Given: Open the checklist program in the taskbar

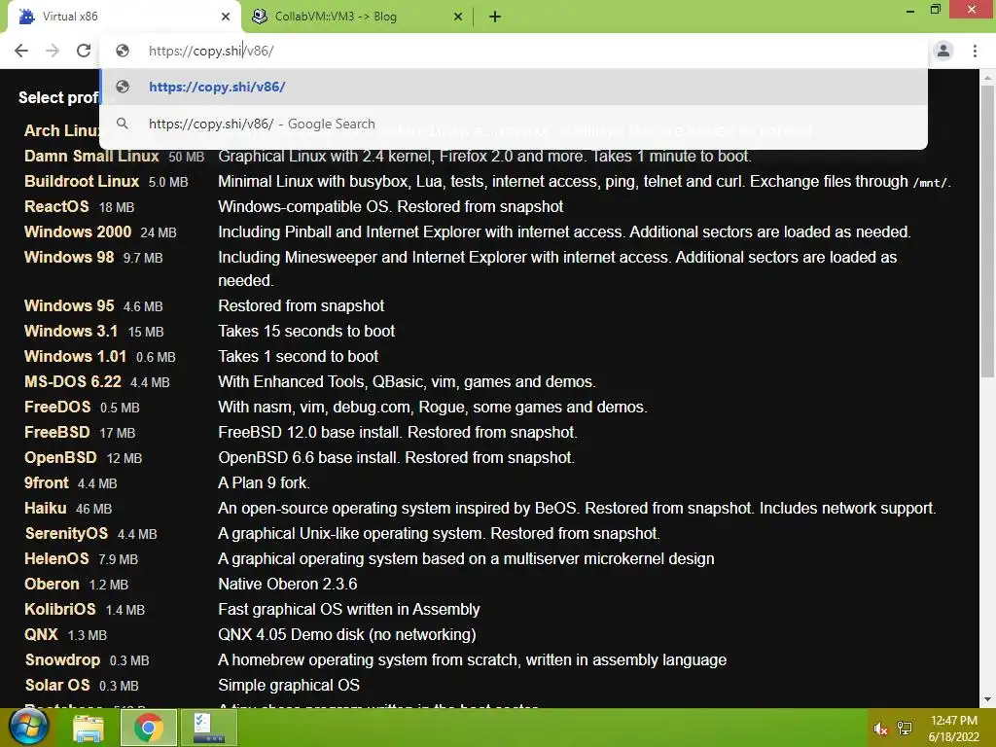Looking at the screenshot, I should (x=209, y=728).
